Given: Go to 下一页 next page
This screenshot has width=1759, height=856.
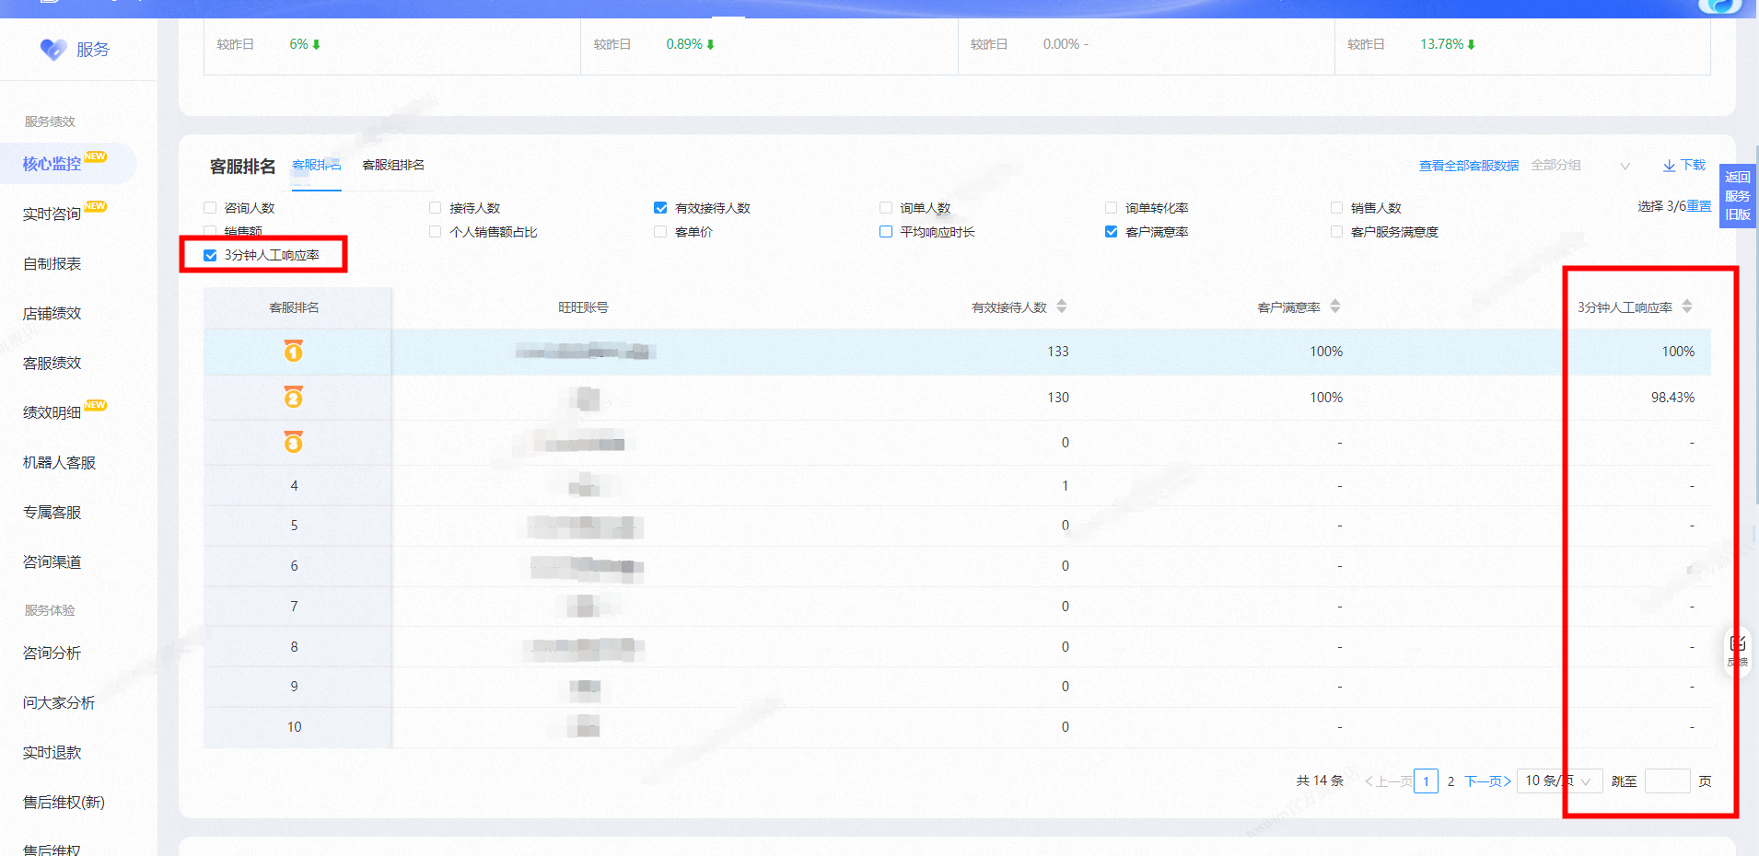Looking at the screenshot, I should pyautogui.click(x=1488, y=781).
